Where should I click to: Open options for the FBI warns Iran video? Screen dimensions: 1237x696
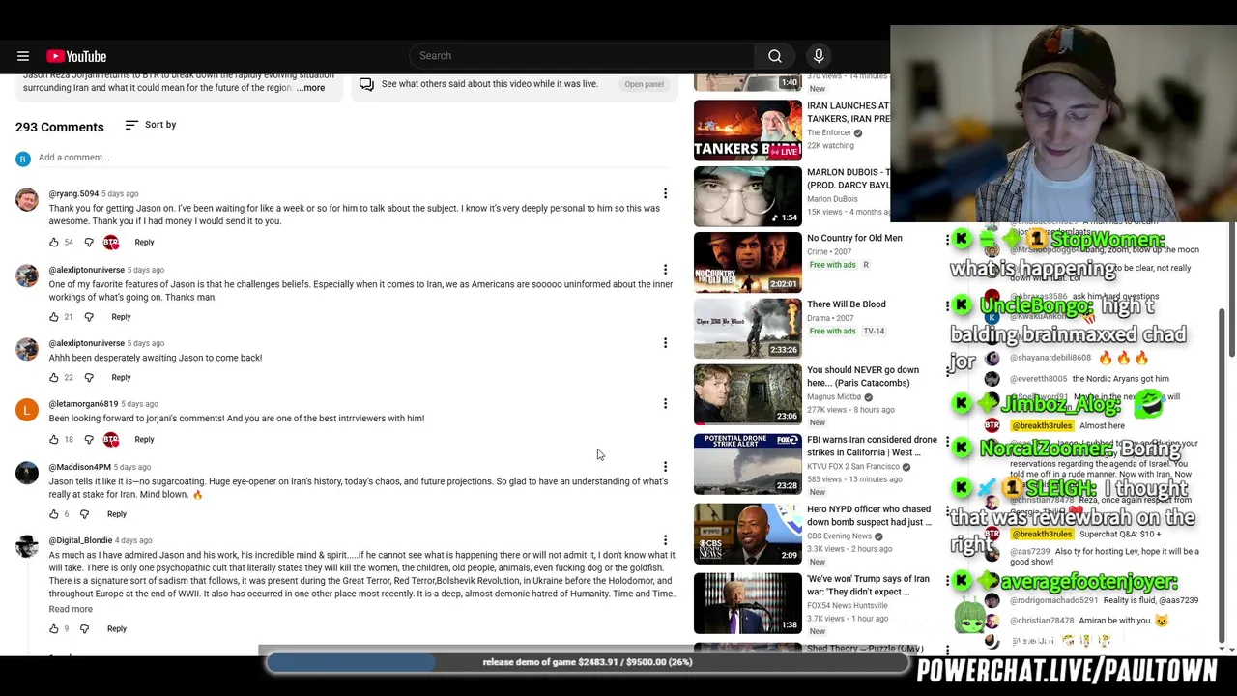click(947, 441)
